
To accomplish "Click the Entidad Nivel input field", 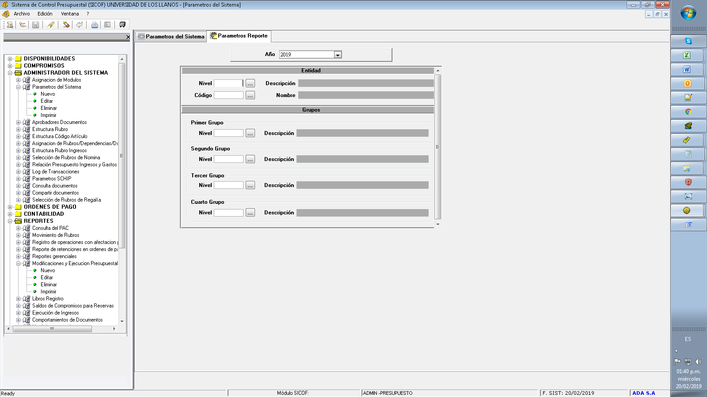I will (x=228, y=83).
